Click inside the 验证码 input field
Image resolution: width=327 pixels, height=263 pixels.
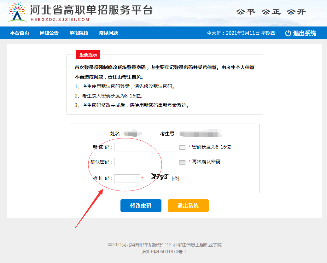pos(127,178)
